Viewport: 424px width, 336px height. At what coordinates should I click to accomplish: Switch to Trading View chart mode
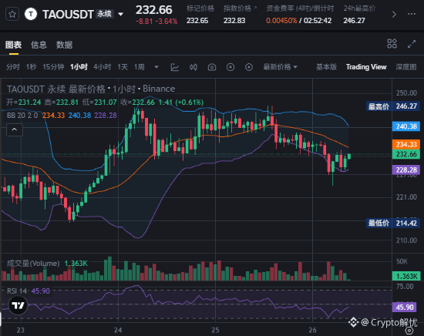[366, 67]
